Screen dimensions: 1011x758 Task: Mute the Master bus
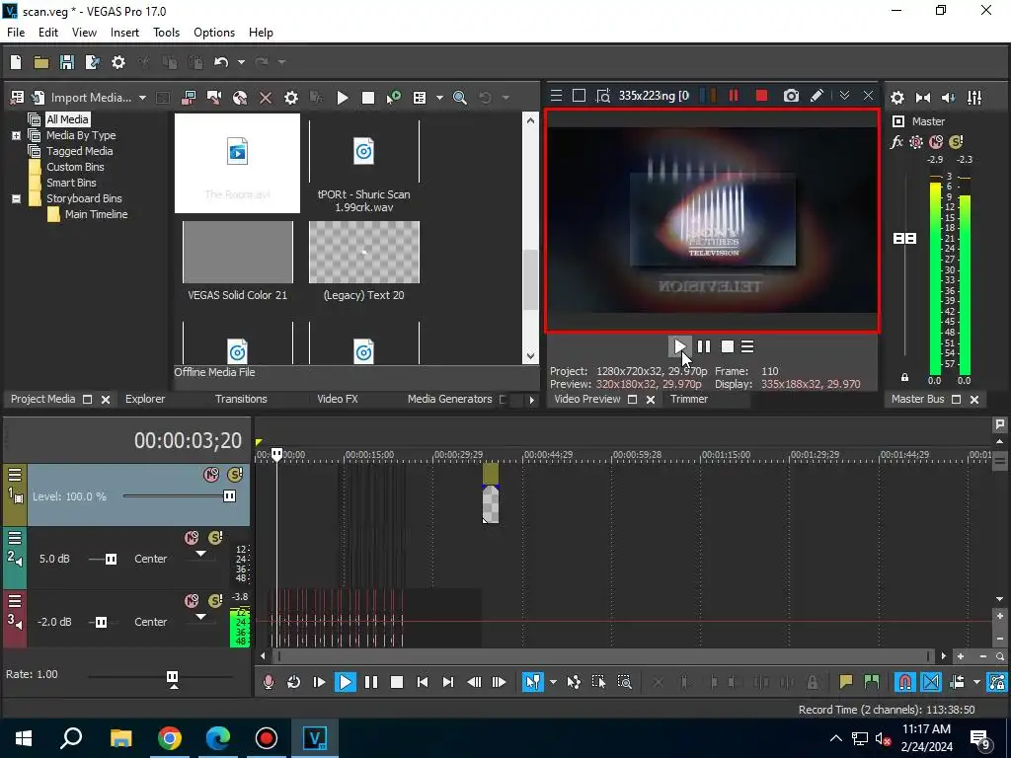pyautogui.click(x=936, y=142)
